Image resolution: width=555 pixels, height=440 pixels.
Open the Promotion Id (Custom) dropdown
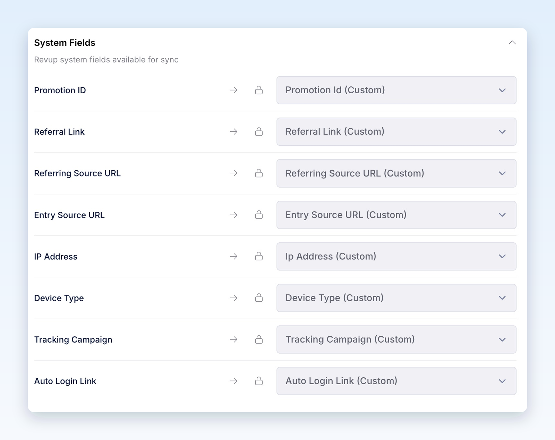[x=396, y=90]
